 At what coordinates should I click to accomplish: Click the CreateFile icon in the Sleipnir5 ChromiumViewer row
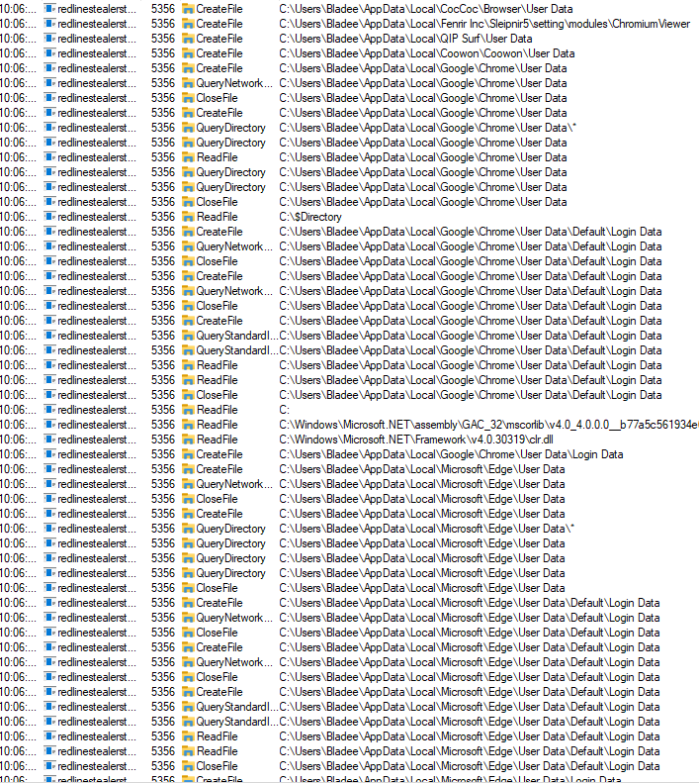click(187, 24)
